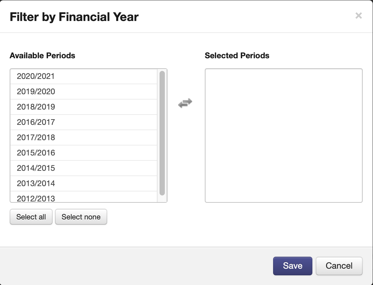Click the Selected Periods heading
This screenshot has height=285, width=373.
tap(237, 56)
